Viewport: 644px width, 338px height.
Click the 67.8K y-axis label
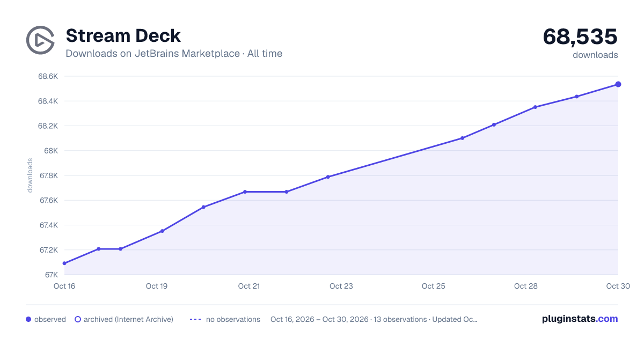coord(48,175)
